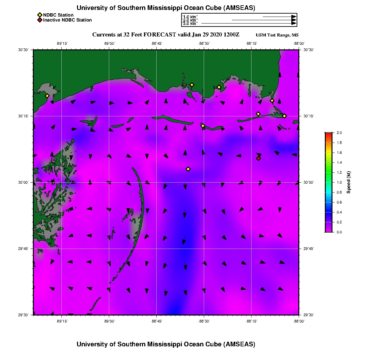
Task: Click yellow station marker just left of -88°30' gridline
Action: pyautogui.click(x=203, y=126)
